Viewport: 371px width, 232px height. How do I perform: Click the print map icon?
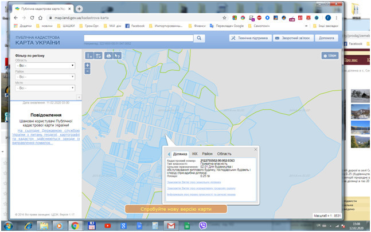point(108,55)
